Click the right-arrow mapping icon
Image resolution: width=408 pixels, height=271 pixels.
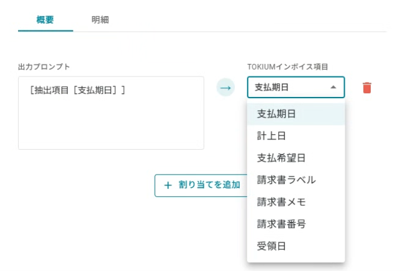225,88
